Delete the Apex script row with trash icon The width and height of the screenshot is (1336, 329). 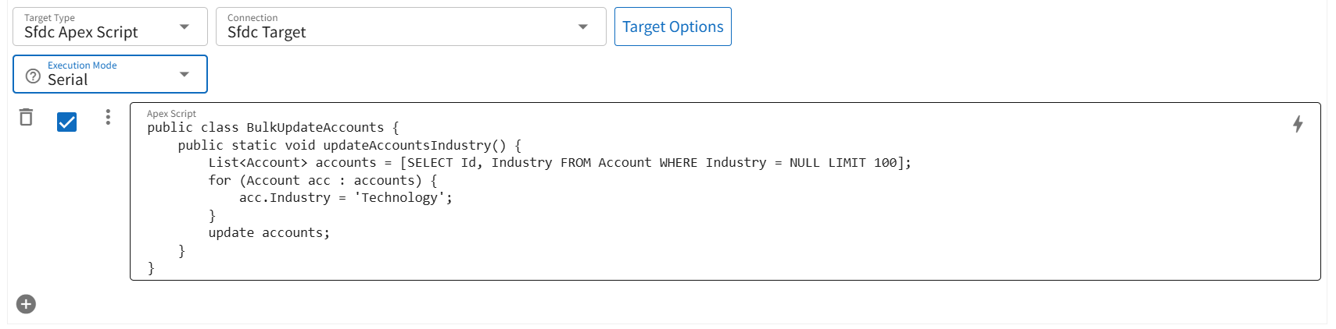click(26, 118)
